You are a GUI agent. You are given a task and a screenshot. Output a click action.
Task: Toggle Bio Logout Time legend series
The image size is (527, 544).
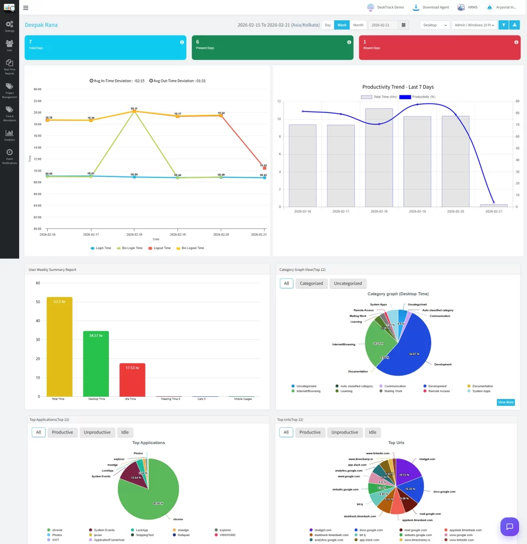(x=190, y=248)
